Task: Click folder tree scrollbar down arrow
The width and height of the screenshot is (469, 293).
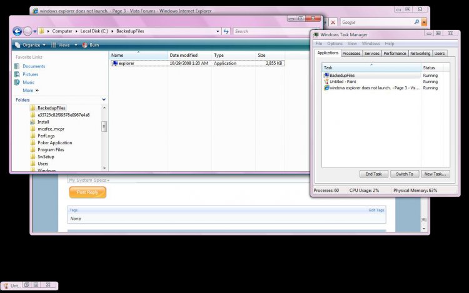Action: (104, 168)
